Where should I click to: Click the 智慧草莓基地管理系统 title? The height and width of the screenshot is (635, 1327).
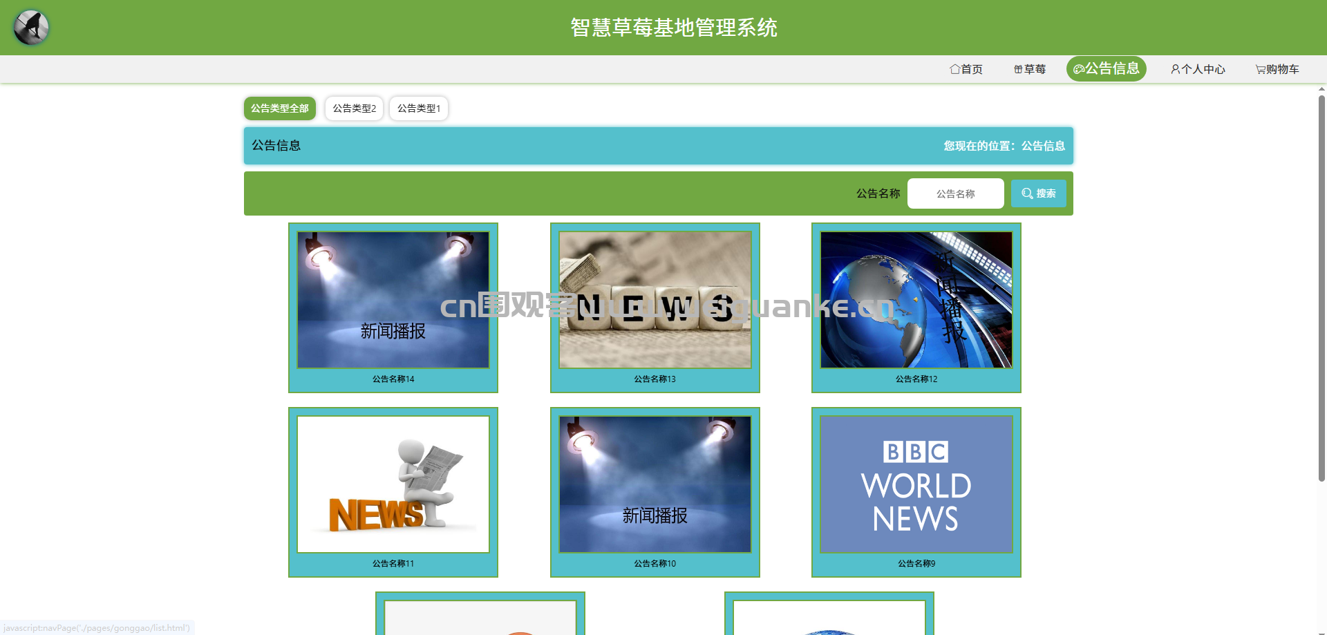point(674,28)
